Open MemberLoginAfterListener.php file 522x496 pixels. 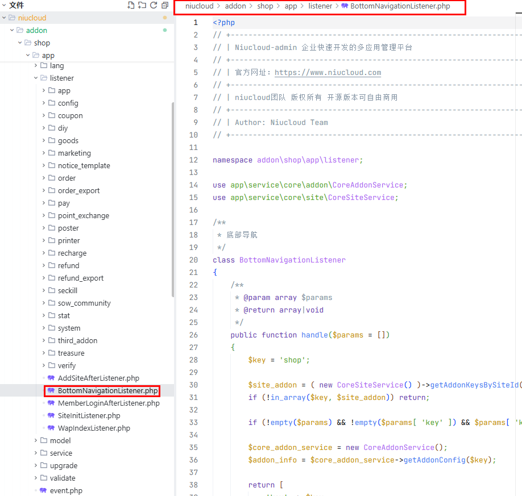(x=108, y=403)
